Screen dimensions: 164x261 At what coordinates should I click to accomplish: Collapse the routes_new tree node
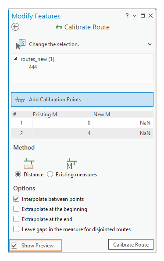pos(16,59)
